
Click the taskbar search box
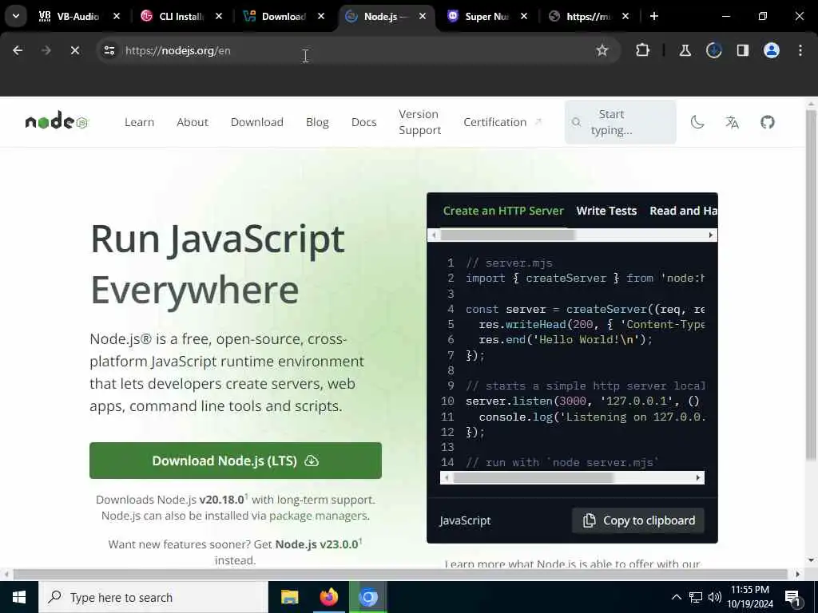tap(153, 597)
